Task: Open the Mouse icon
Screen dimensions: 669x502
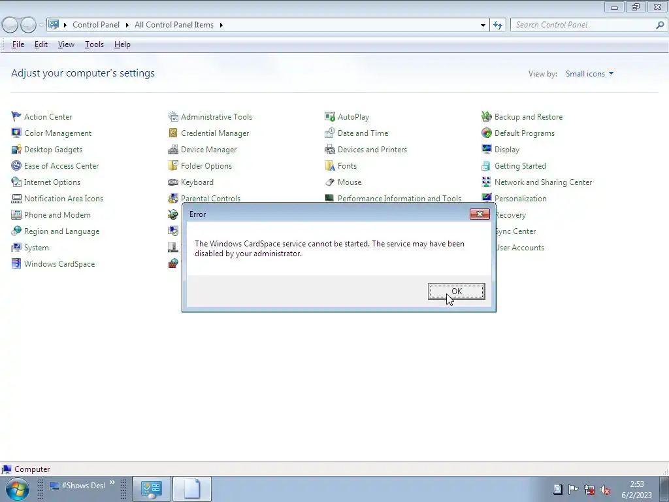Action: [x=329, y=182]
